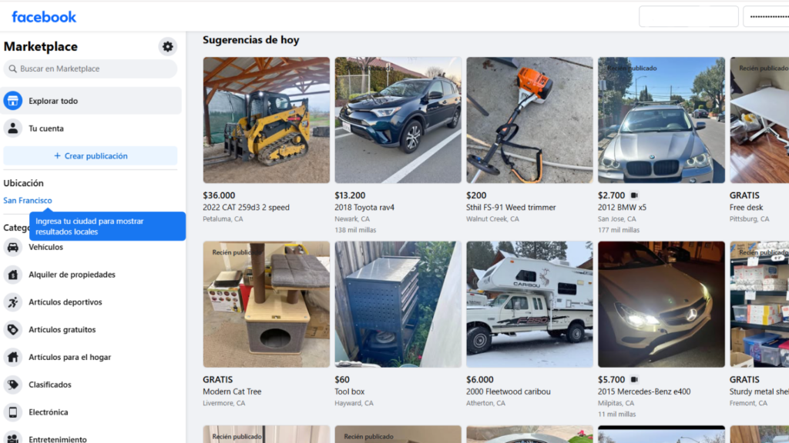This screenshot has width=789, height=443.
Task: Click the 2022 CAT 259d3 2 speed title
Action: pyautogui.click(x=246, y=208)
